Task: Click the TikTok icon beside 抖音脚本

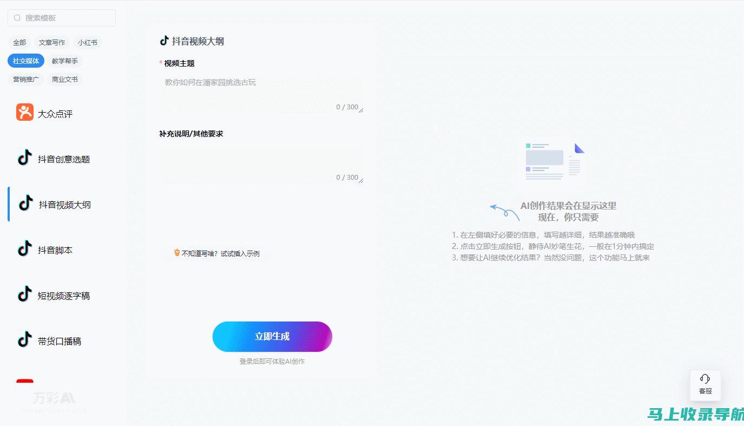Action: (25, 248)
